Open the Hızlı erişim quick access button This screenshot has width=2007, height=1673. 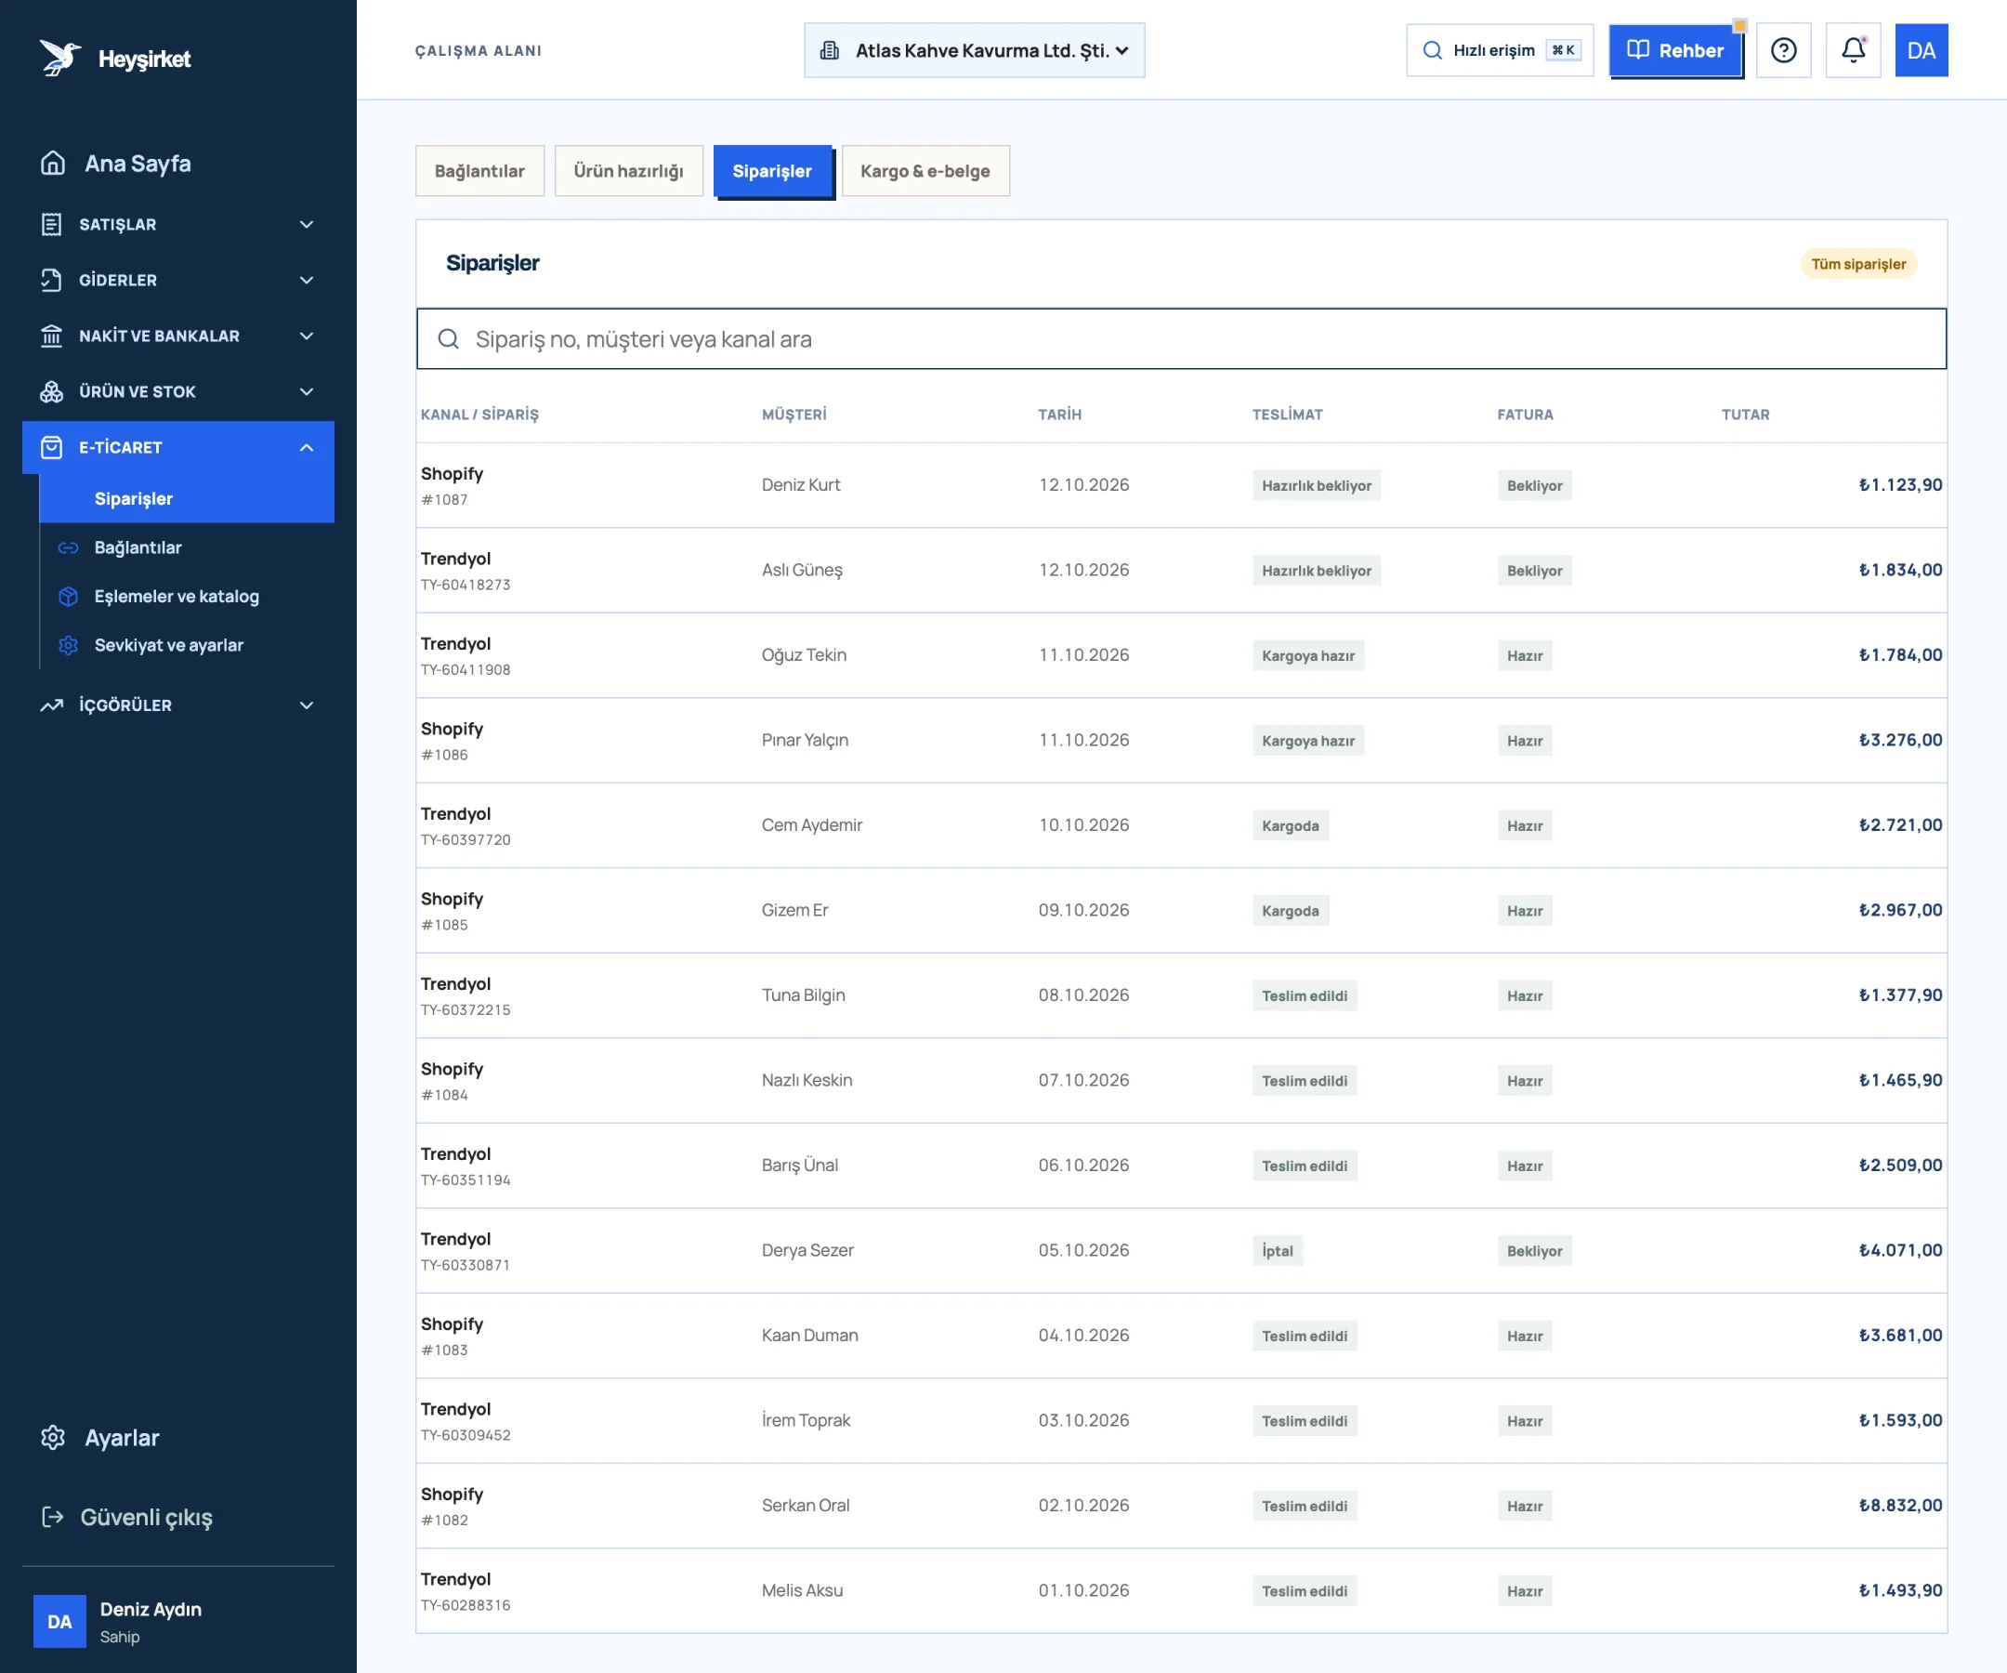[1500, 51]
